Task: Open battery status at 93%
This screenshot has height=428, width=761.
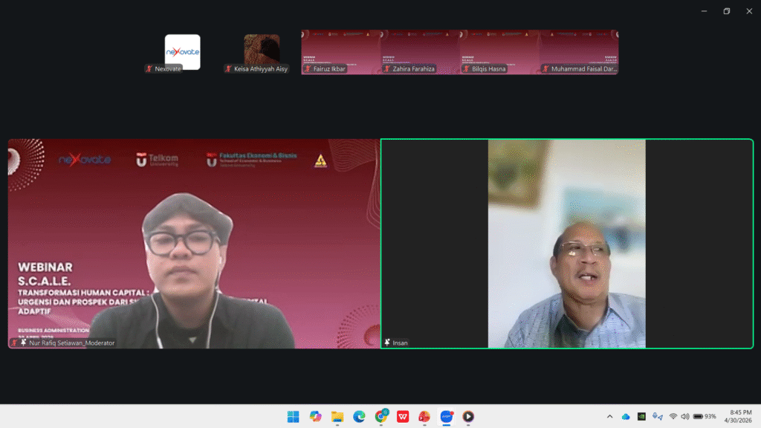Action: pos(705,416)
